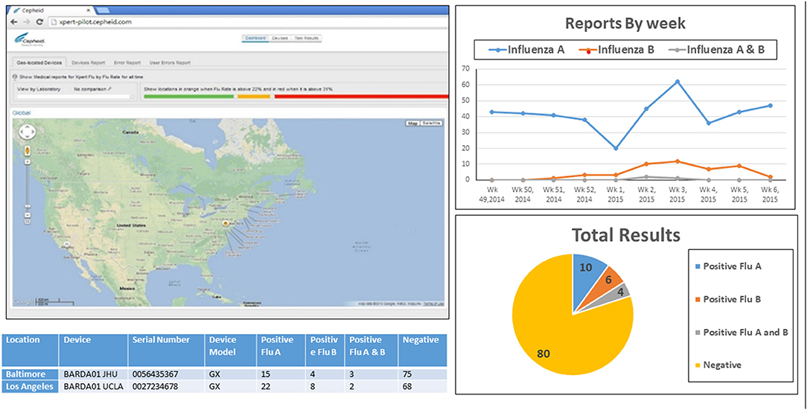Open the Devices top tab

pyautogui.click(x=279, y=38)
